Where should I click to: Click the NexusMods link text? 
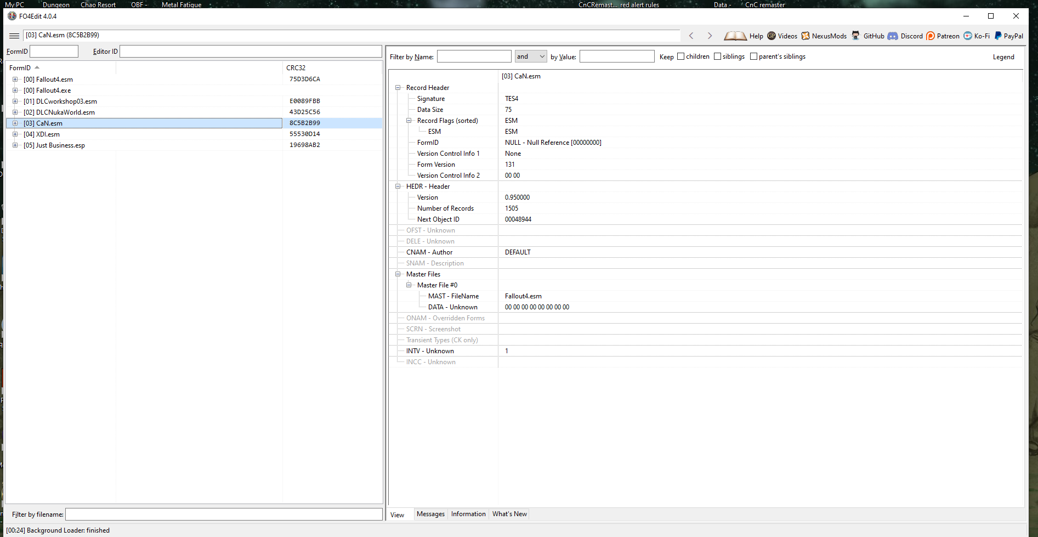(829, 36)
